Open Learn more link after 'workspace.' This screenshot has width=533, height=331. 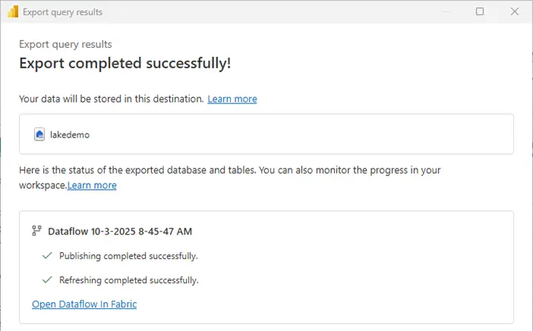(92, 185)
